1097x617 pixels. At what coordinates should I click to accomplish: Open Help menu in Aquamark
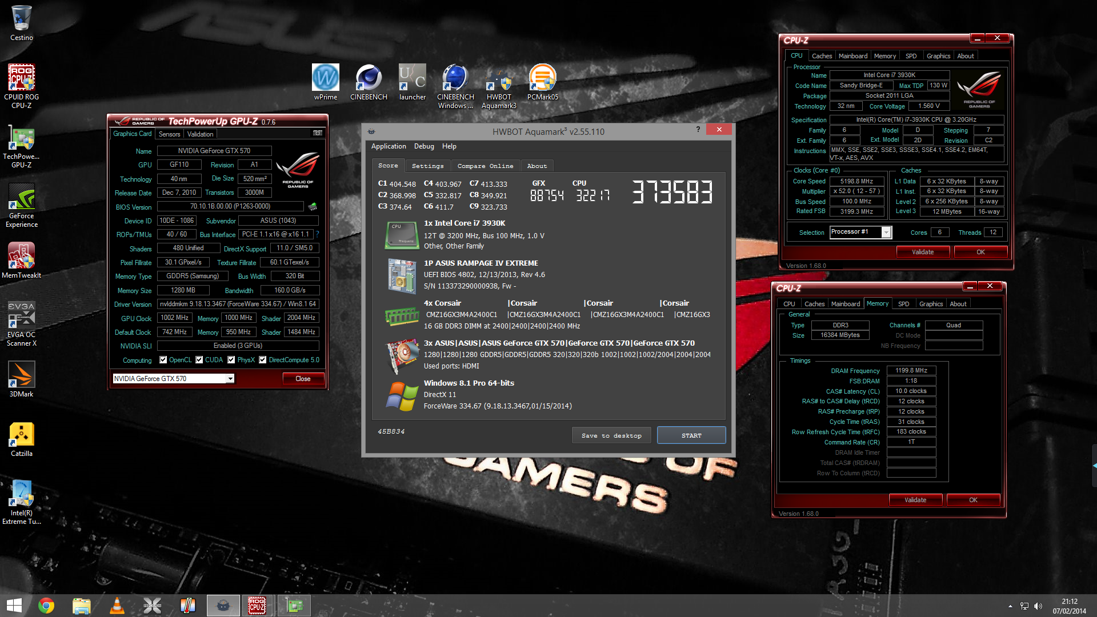(449, 146)
